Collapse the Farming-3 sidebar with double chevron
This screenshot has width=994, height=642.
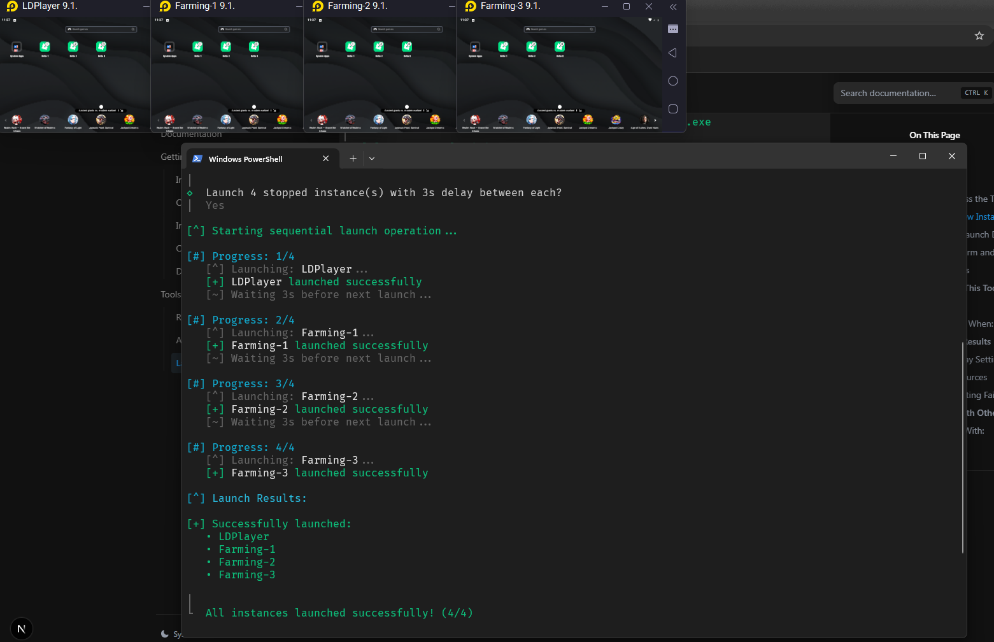pos(673,7)
